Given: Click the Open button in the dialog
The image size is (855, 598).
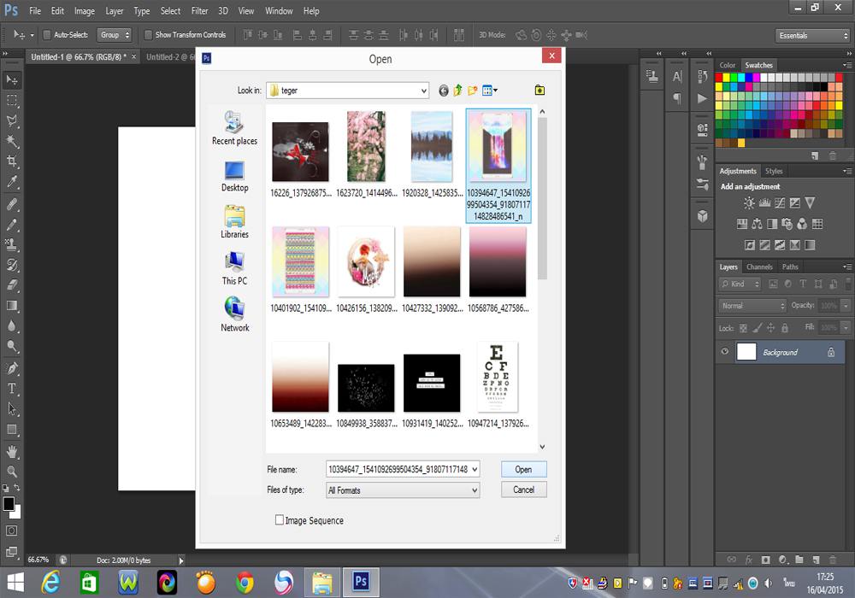Looking at the screenshot, I should click(x=523, y=469).
